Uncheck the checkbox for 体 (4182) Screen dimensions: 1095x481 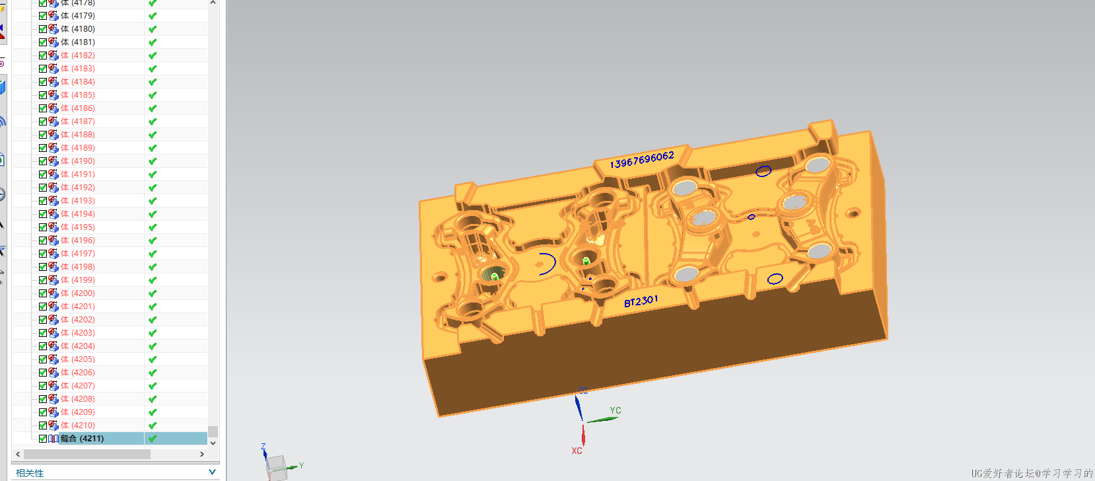pyautogui.click(x=43, y=55)
